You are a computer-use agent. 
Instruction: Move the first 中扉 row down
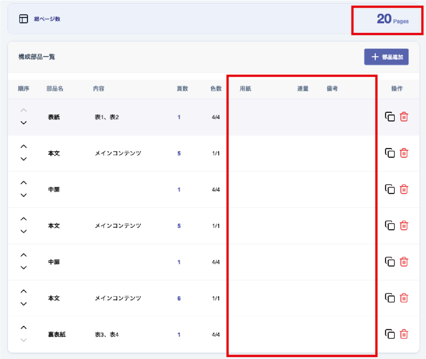pyautogui.click(x=24, y=195)
